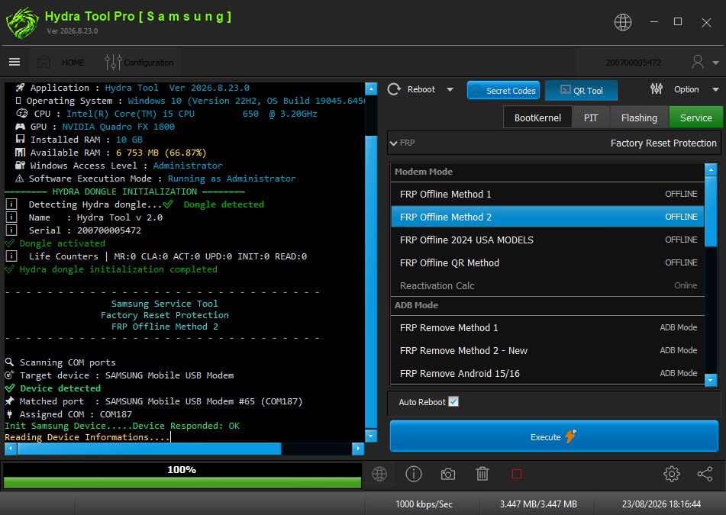Open settings gear icon in bottom toolbar
Image resolution: width=726 pixels, height=515 pixels.
671,474
